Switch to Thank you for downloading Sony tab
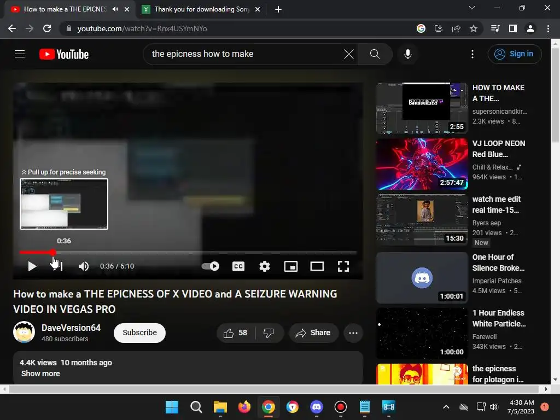 coord(202,9)
